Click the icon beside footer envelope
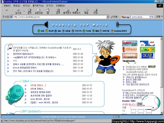 [x=118, y=117]
